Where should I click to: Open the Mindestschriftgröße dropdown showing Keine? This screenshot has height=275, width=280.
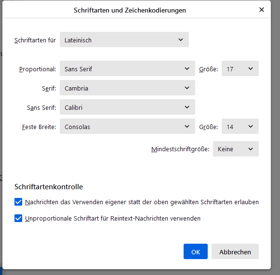pos(236,149)
